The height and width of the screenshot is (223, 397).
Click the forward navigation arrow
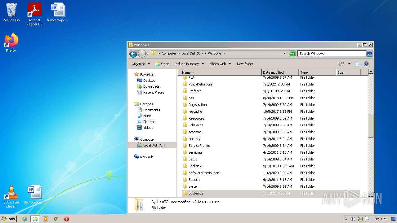142,54
